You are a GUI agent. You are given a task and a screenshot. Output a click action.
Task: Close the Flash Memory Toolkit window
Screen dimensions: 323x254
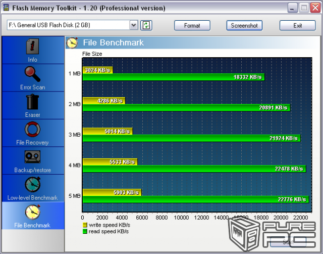pyautogui.click(x=315, y=8)
